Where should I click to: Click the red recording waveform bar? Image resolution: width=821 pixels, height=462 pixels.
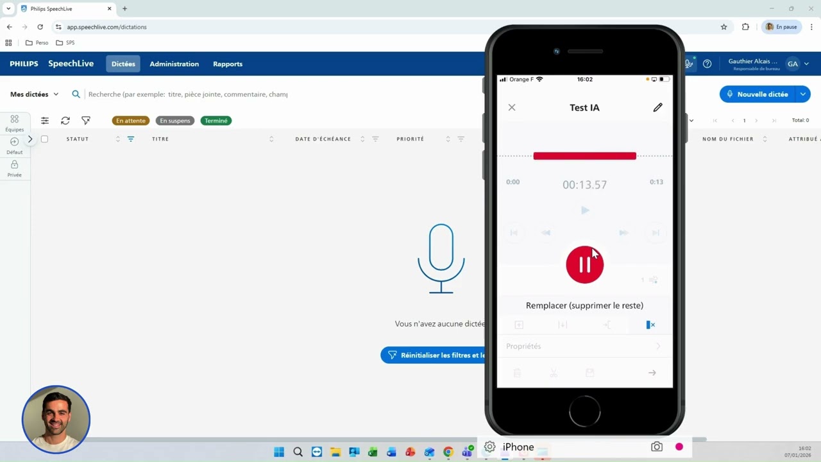pos(584,156)
